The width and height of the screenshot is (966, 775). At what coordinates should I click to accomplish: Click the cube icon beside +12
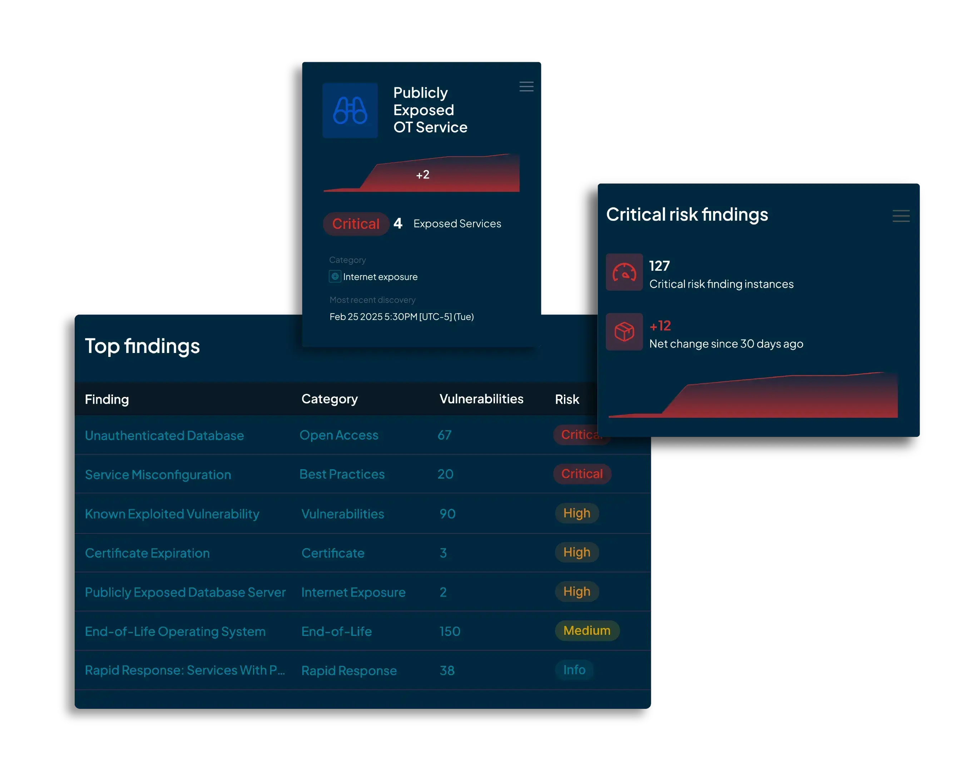click(x=624, y=332)
